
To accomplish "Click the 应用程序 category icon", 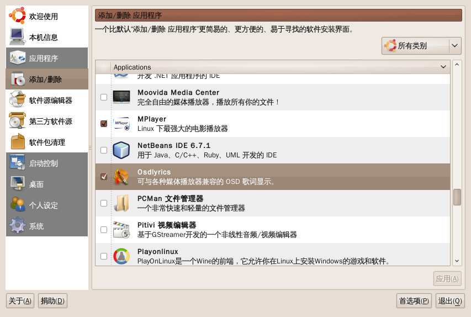I will [18, 58].
